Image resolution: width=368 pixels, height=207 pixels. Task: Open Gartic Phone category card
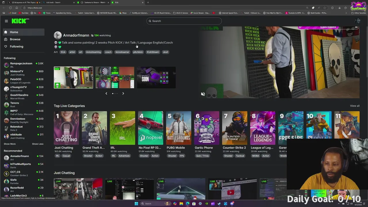[x=207, y=128]
